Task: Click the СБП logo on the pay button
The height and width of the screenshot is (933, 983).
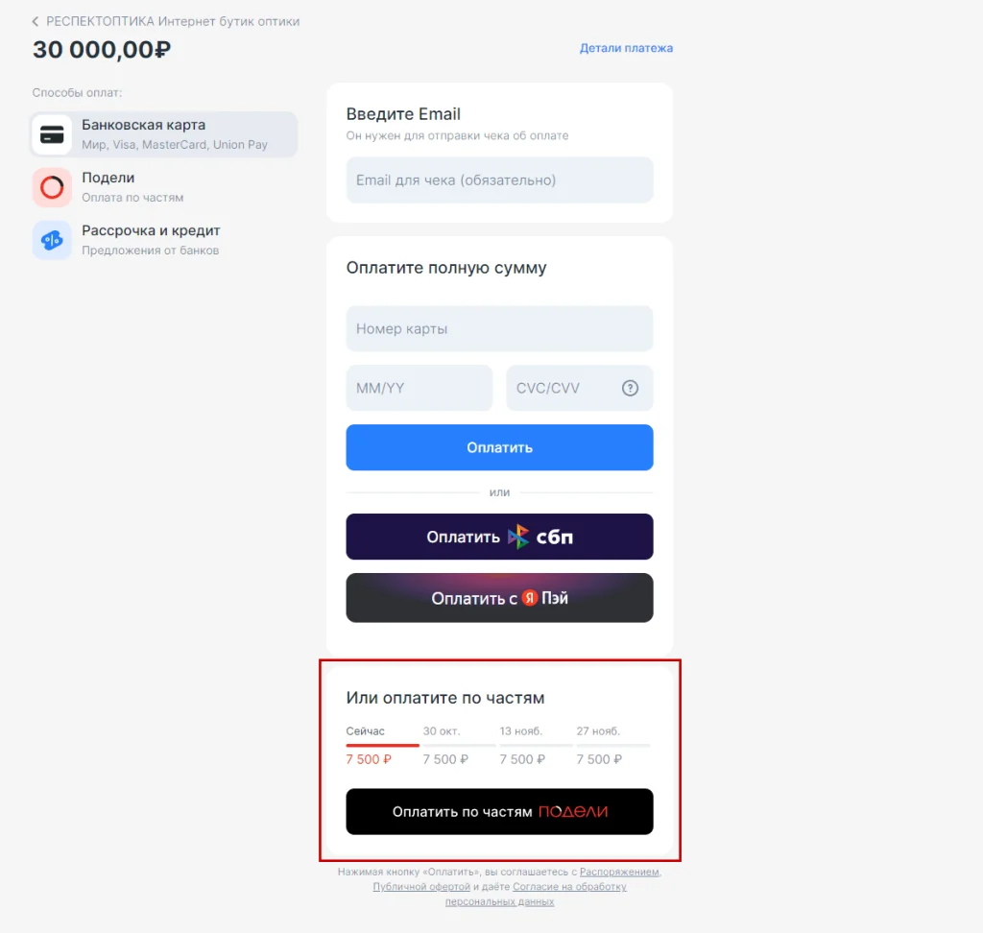Action: click(x=540, y=537)
